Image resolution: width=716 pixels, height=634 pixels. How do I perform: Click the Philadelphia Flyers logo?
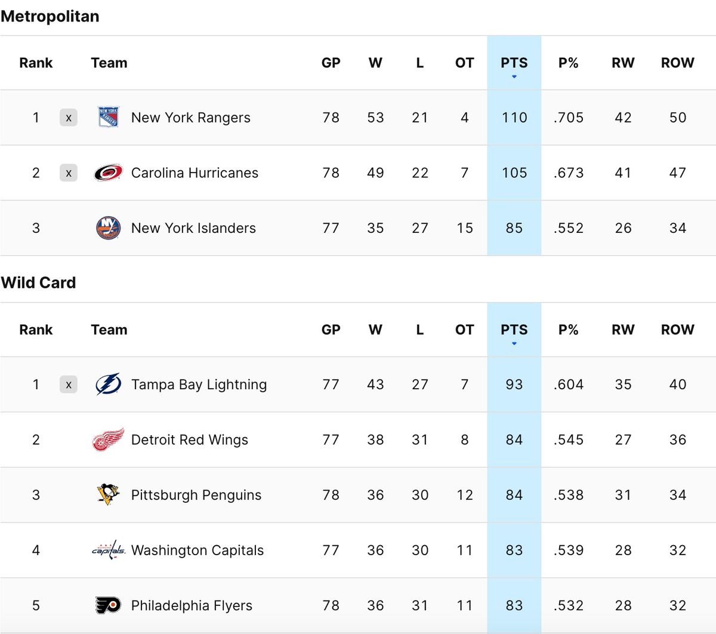[x=109, y=605]
